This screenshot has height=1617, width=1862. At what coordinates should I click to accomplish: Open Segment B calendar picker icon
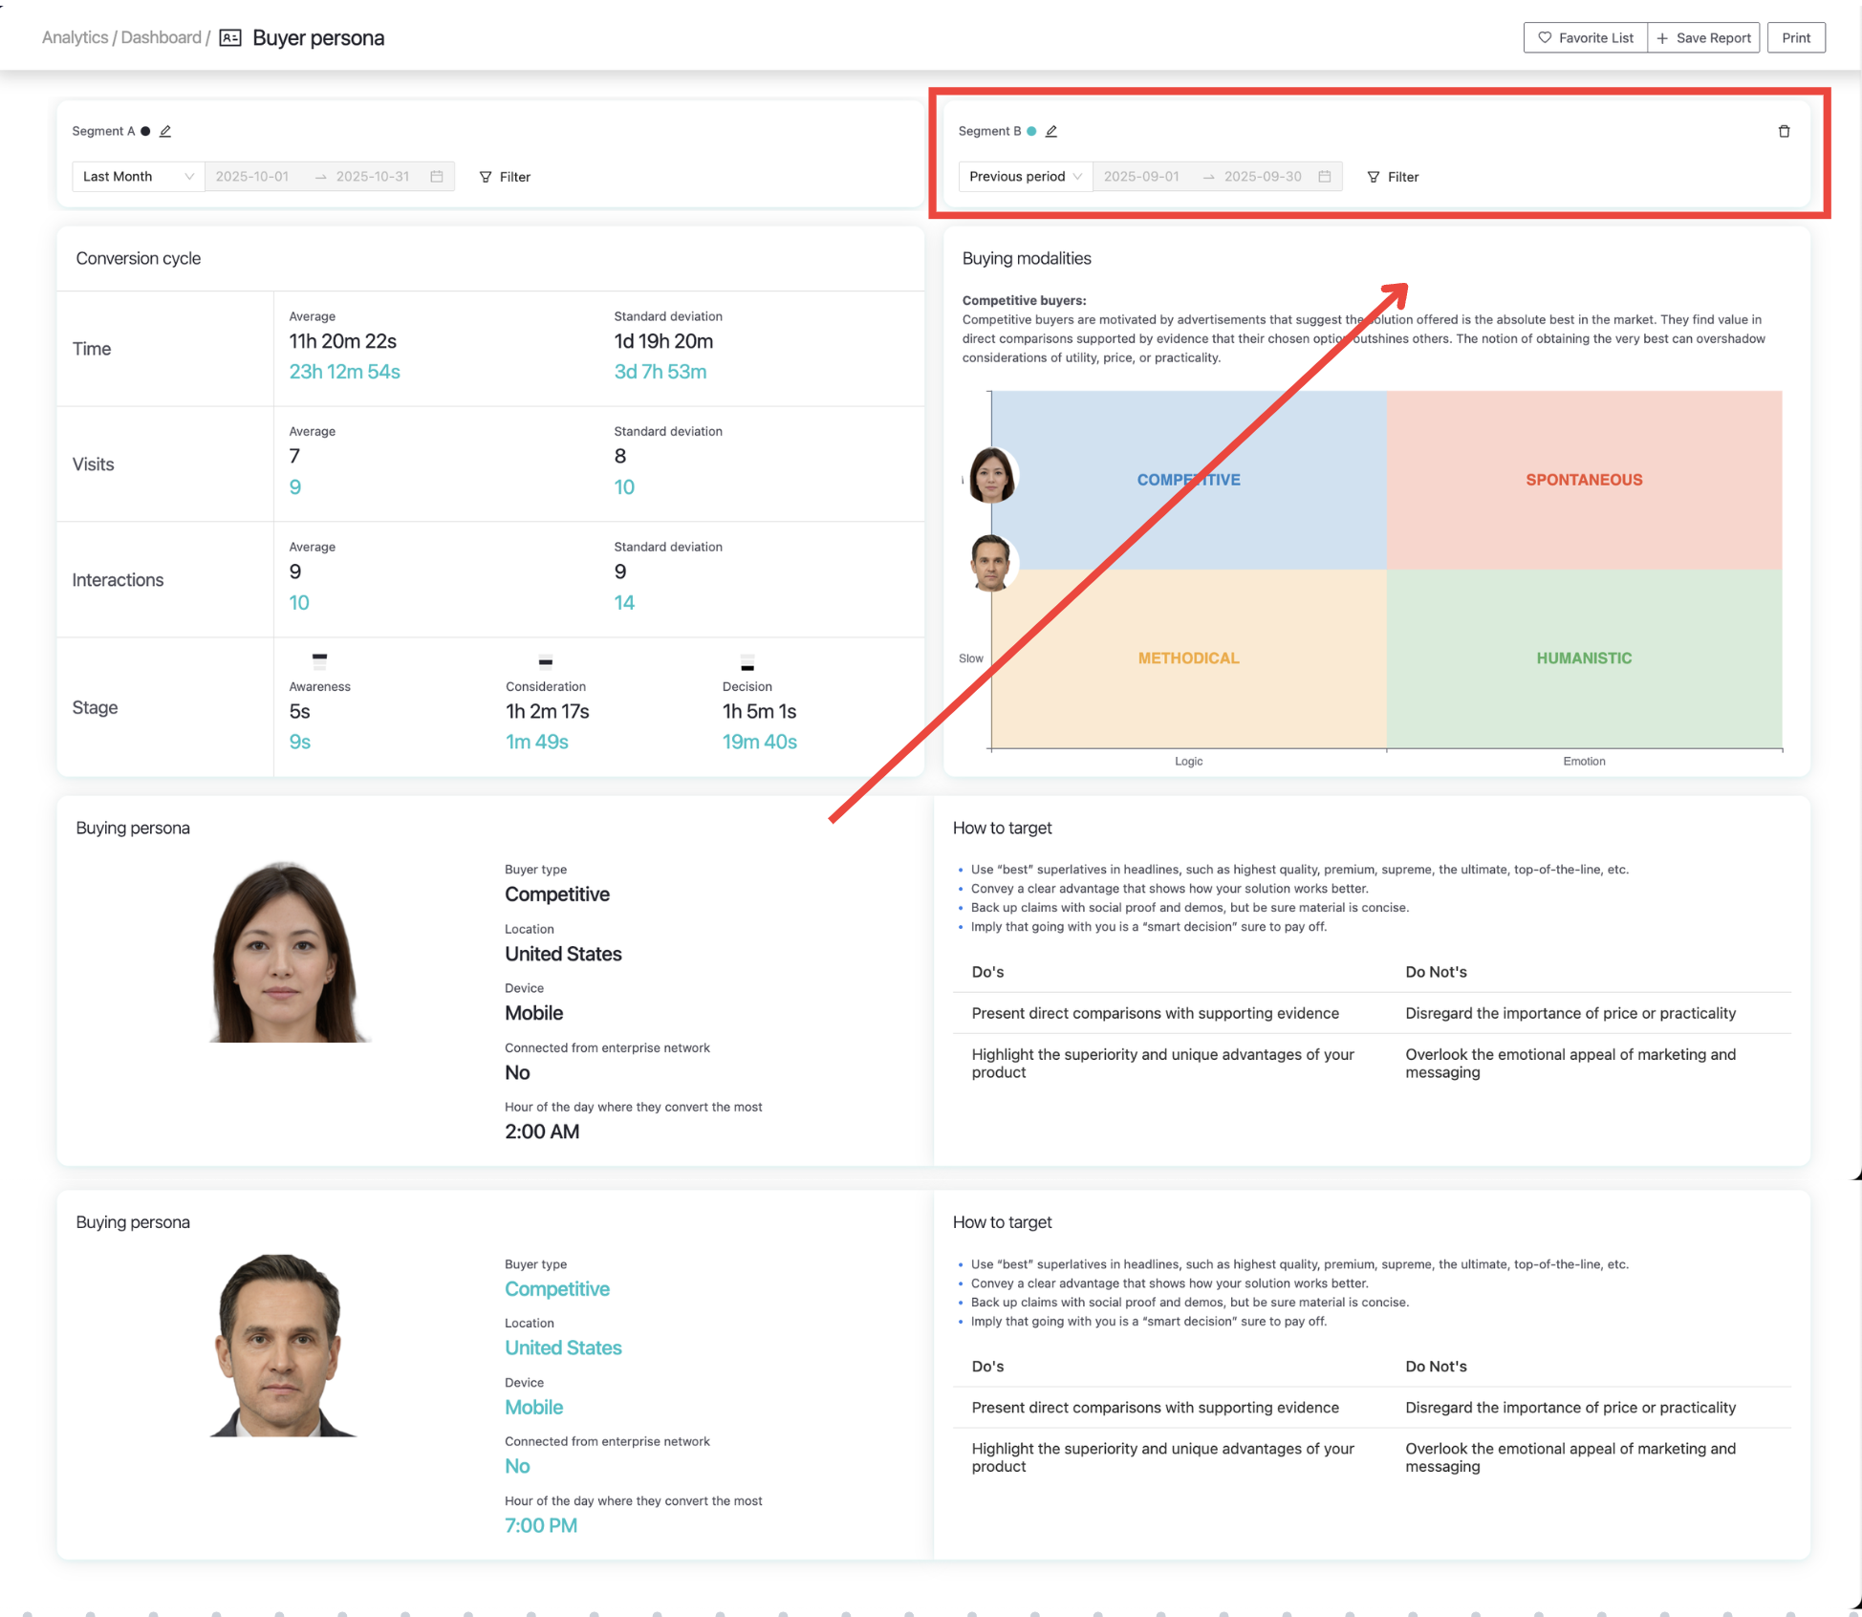1325,177
